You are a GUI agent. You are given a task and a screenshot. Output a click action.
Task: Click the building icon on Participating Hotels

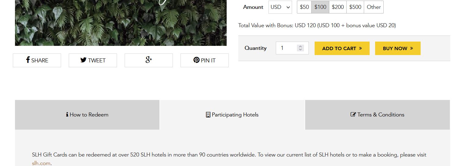(x=208, y=115)
